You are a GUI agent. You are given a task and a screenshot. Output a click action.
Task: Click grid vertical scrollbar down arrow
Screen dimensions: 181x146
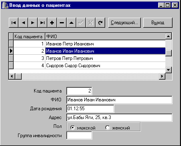(x=169, y=70)
